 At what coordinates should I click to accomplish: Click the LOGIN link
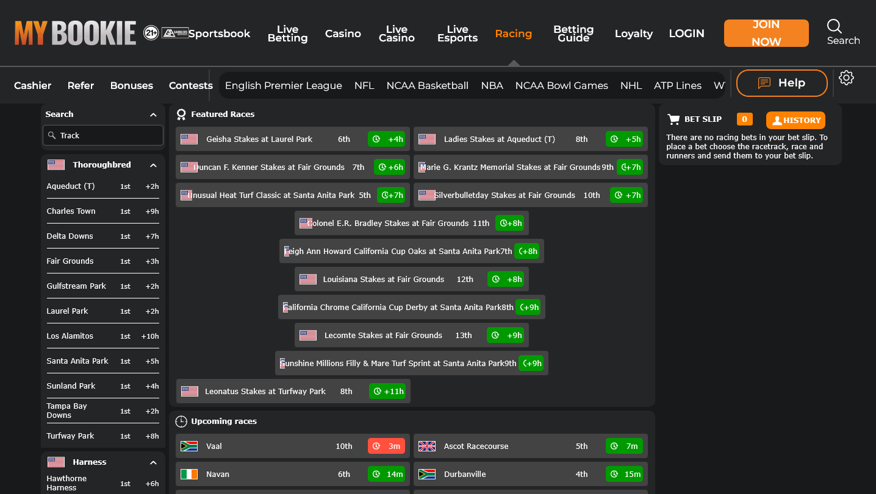(686, 34)
